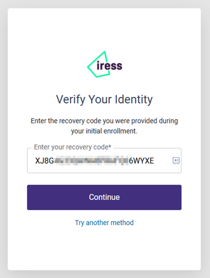Click the Continue button
This screenshot has height=278, width=210.
click(x=104, y=197)
